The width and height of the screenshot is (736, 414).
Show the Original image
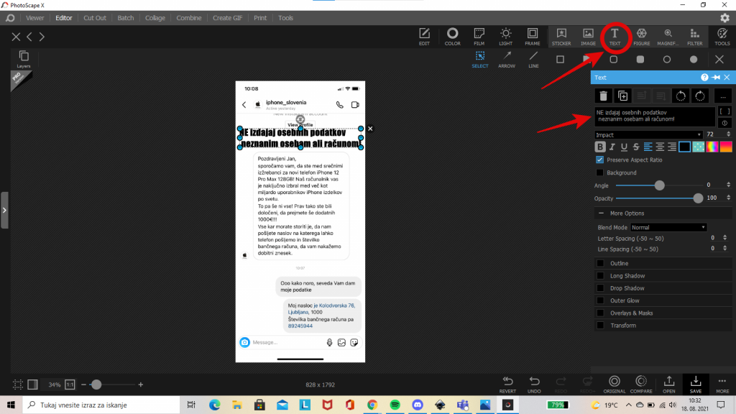pos(614,385)
